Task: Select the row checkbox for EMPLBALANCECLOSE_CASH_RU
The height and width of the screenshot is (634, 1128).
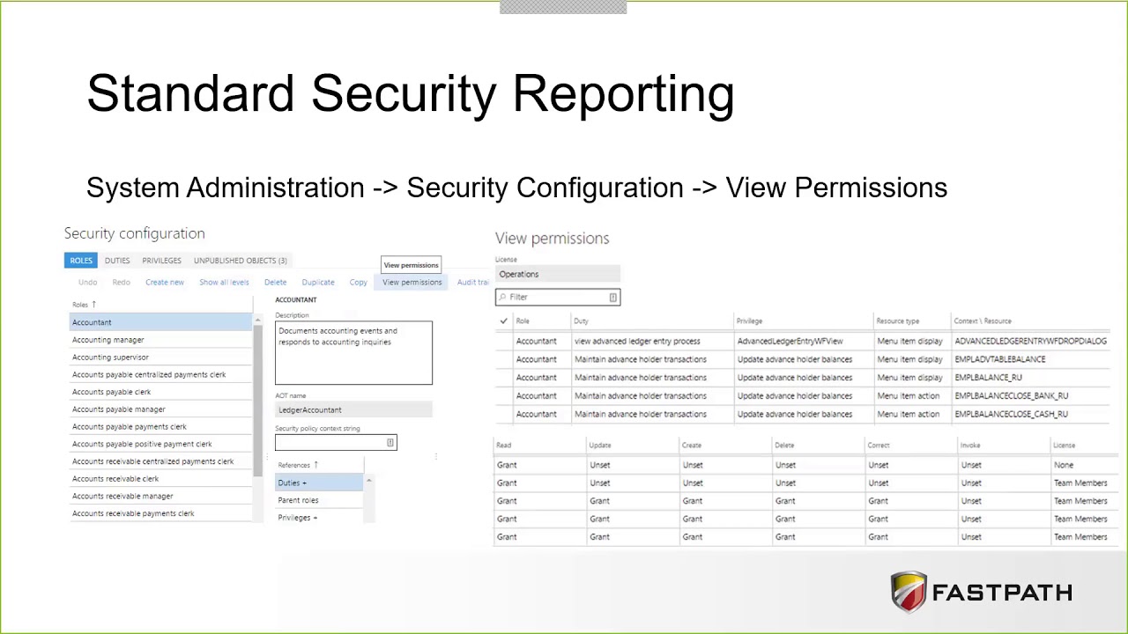Action: click(503, 414)
